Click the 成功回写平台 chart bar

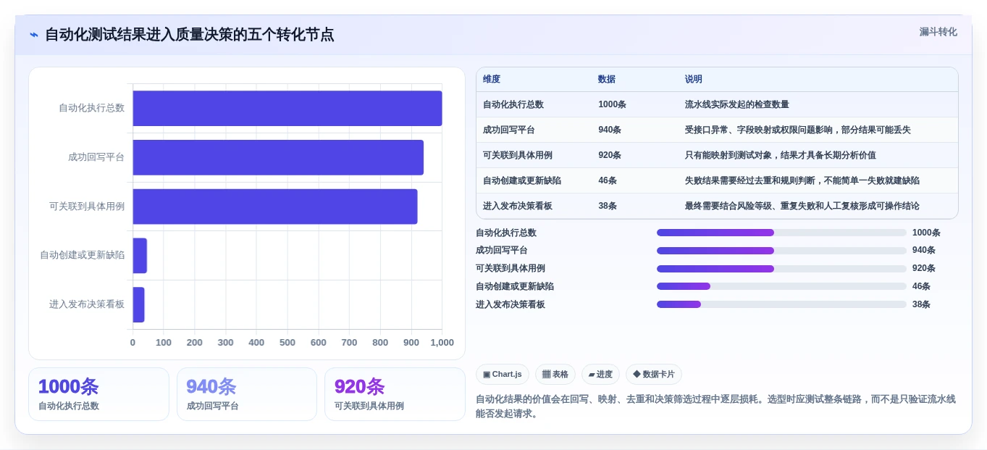click(x=278, y=157)
